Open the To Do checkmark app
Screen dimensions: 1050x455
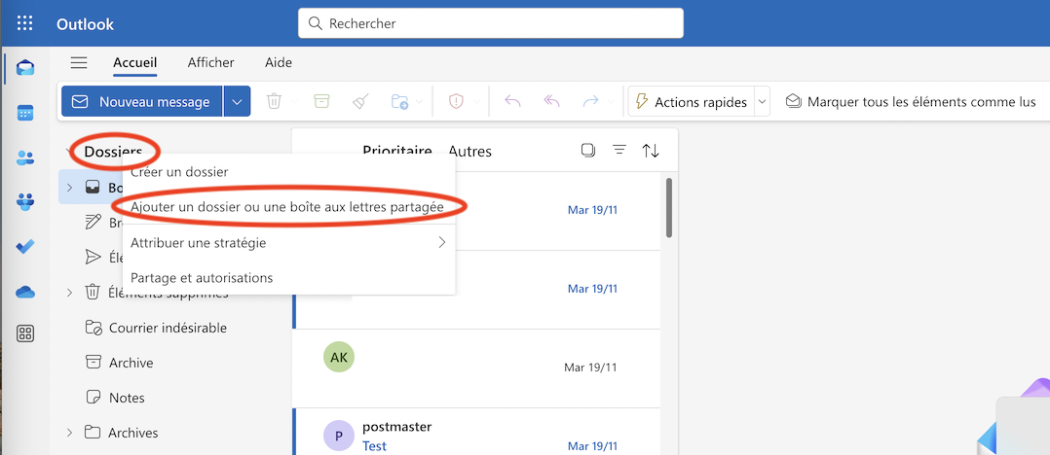point(25,247)
